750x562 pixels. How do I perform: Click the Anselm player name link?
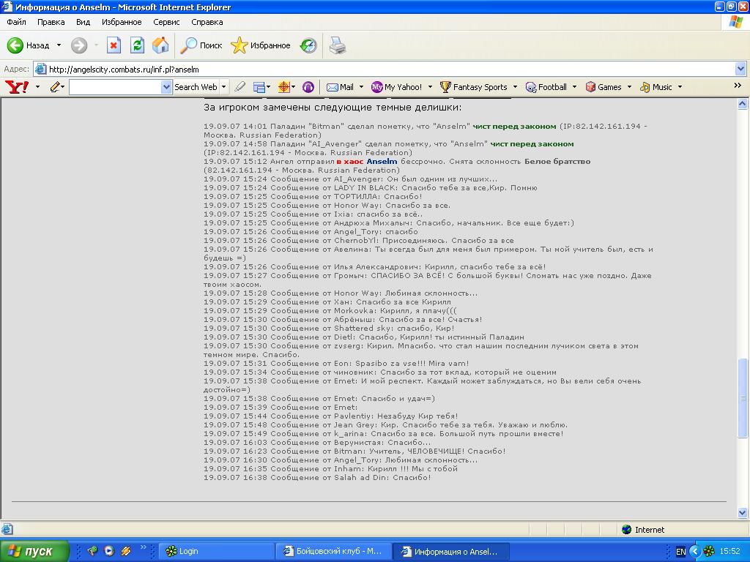(382, 162)
